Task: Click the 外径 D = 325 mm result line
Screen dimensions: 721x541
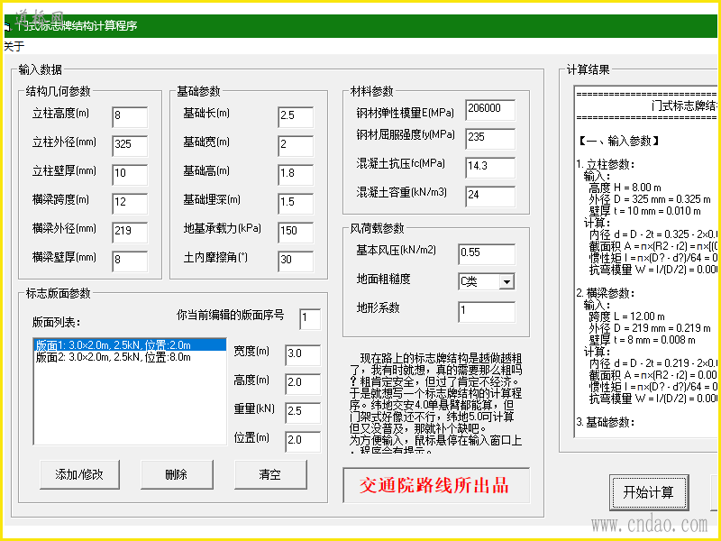Action: (x=650, y=199)
